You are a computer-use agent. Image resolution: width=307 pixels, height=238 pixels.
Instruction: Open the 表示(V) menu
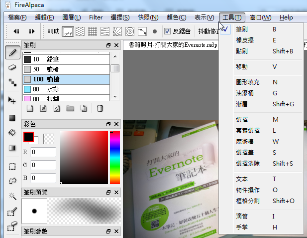[x=204, y=17]
